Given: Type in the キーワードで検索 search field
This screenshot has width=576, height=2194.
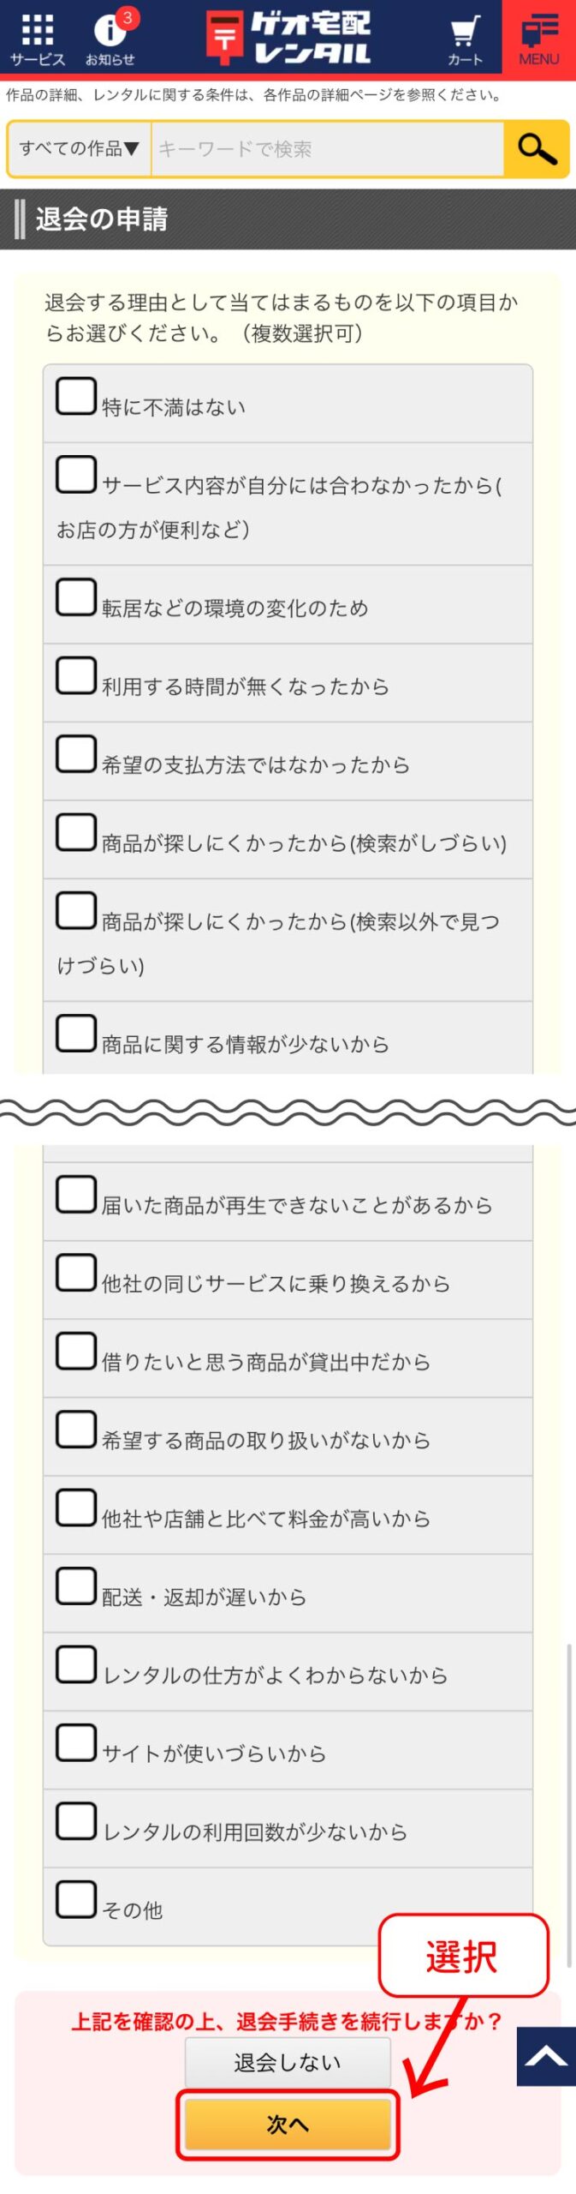Looking at the screenshot, I should pyautogui.click(x=327, y=149).
